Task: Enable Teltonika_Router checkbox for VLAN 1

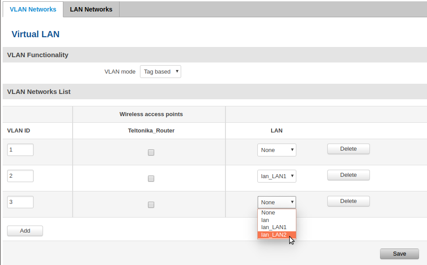Action: point(151,152)
